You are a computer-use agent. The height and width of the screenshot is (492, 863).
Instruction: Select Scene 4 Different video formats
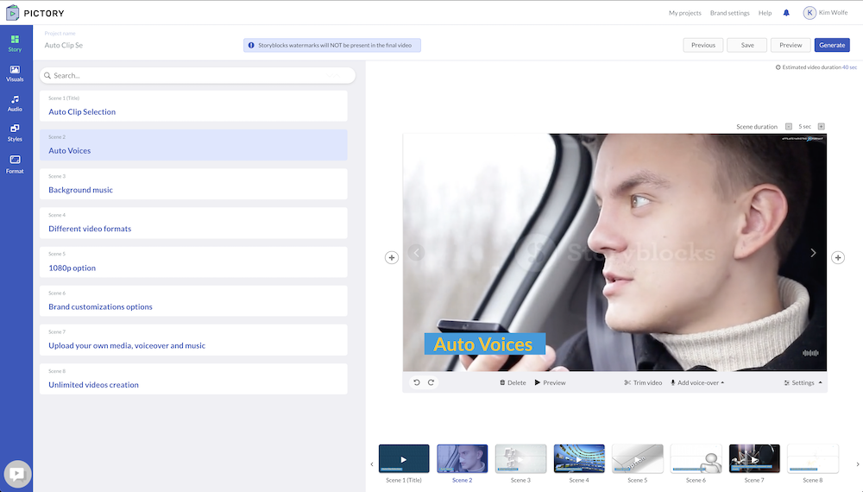click(193, 223)
